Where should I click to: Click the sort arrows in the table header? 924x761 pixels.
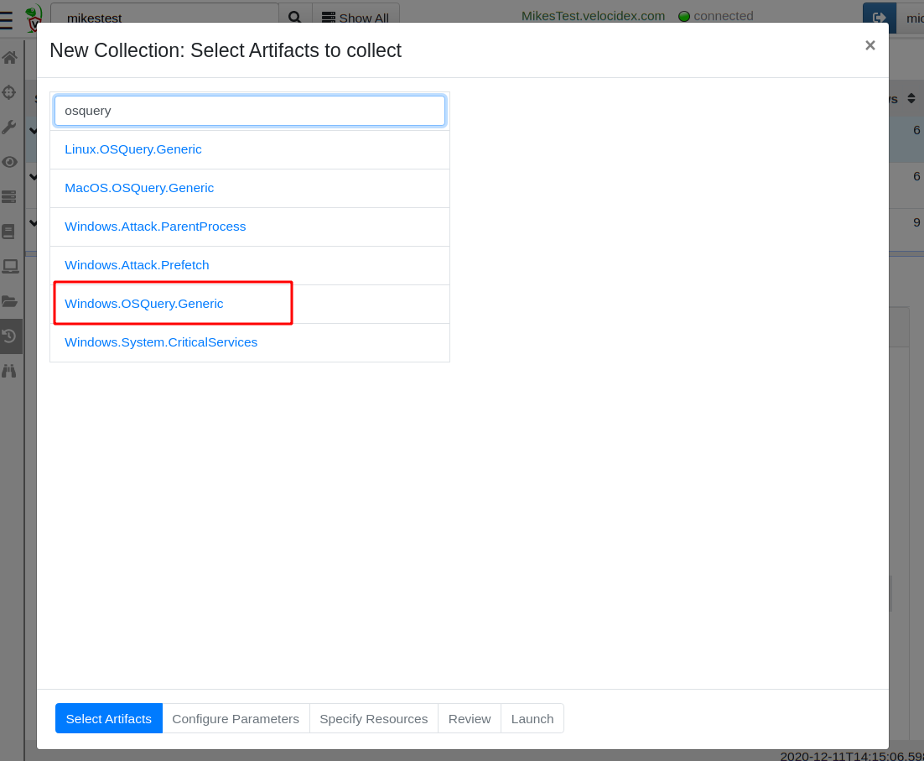[911, 99]
